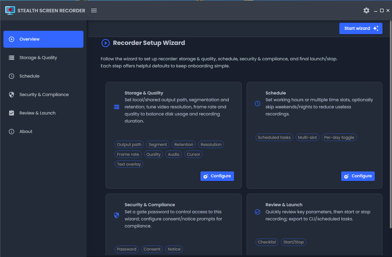This screenshot has height=257, width=392.
Task: Open Storage & Quality sidebar page
Action: [38, 58]
